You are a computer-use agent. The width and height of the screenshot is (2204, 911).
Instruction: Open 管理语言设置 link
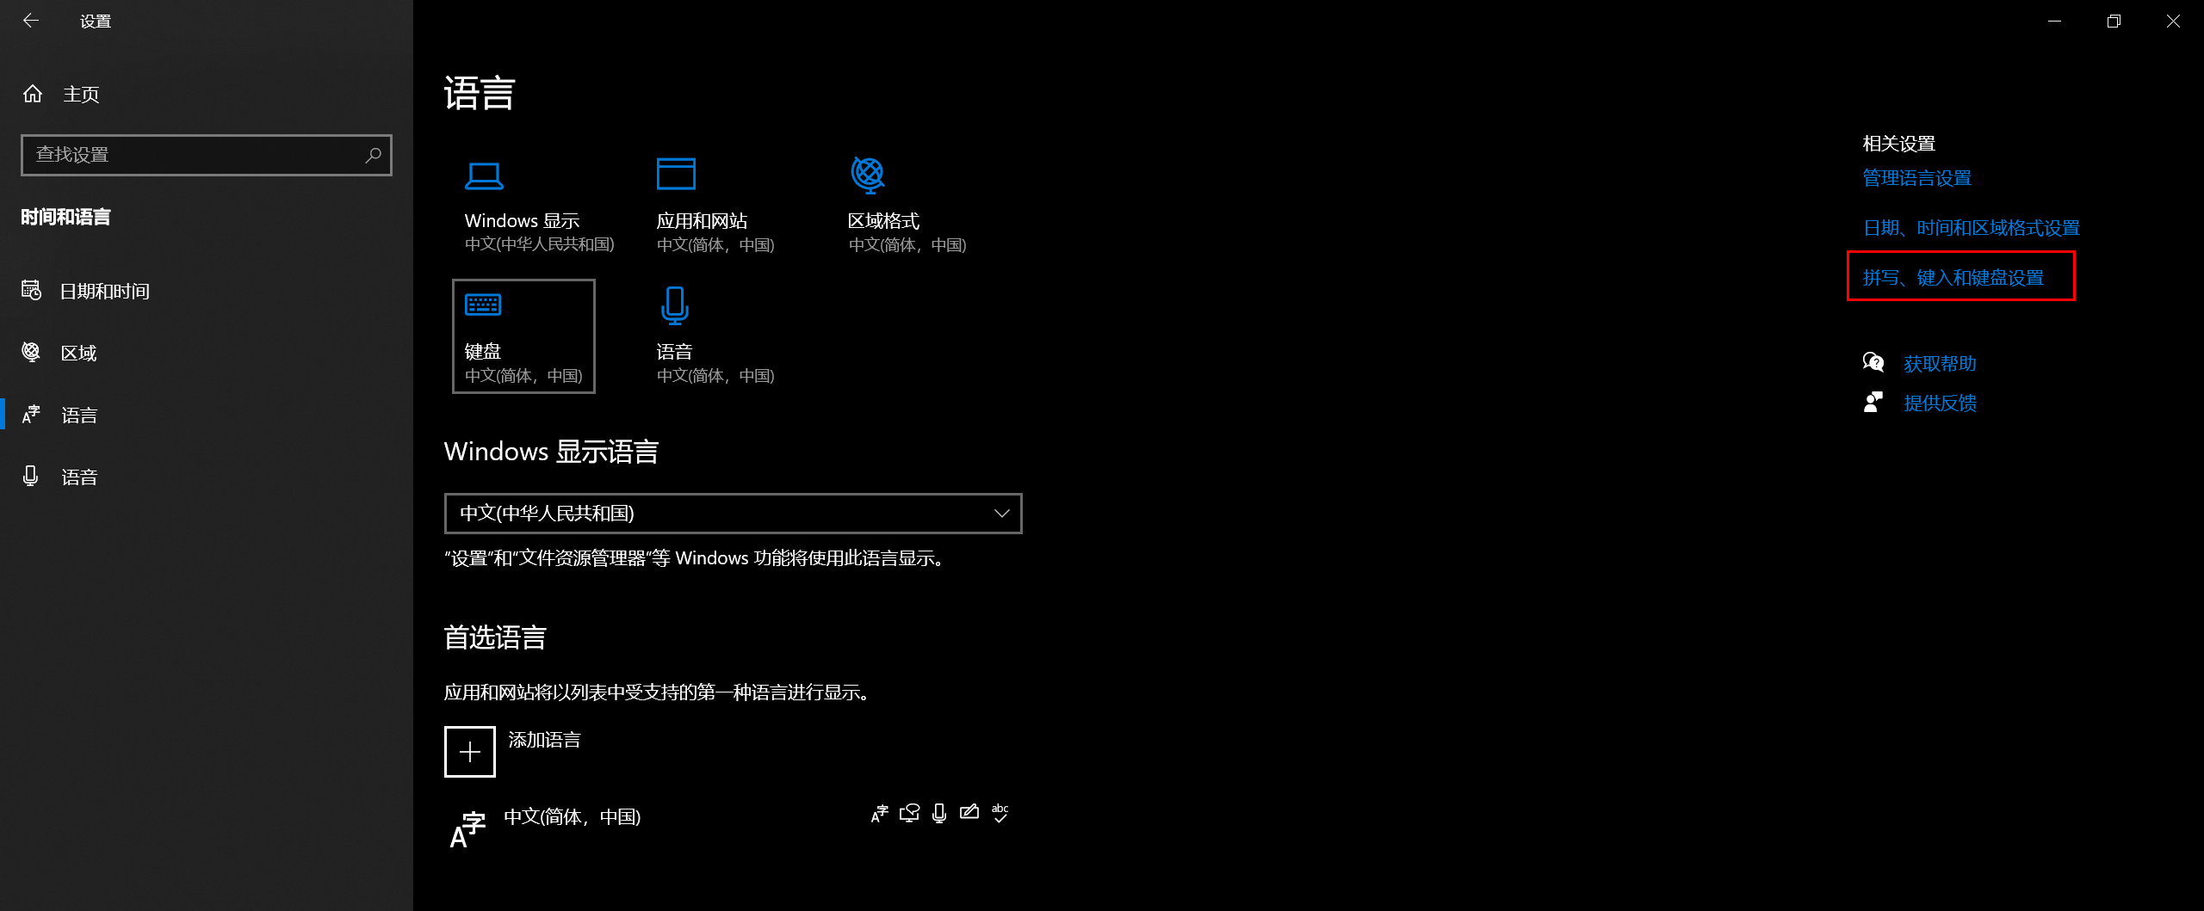tap(1917, 178)
